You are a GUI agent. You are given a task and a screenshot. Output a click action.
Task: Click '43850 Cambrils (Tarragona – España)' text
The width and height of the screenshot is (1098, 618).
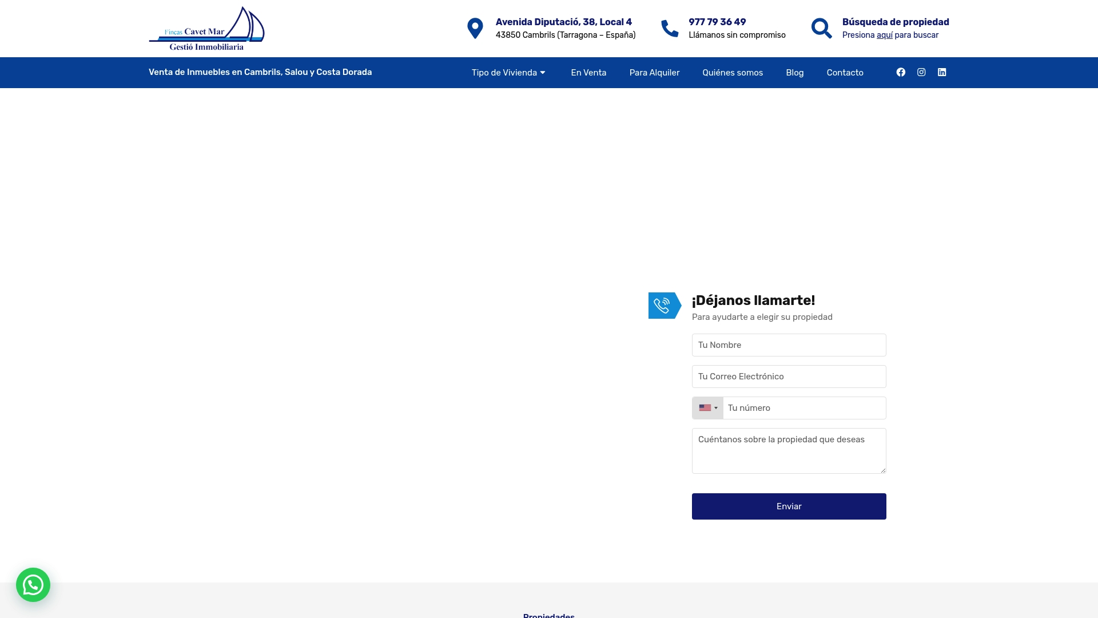[566, 35]
